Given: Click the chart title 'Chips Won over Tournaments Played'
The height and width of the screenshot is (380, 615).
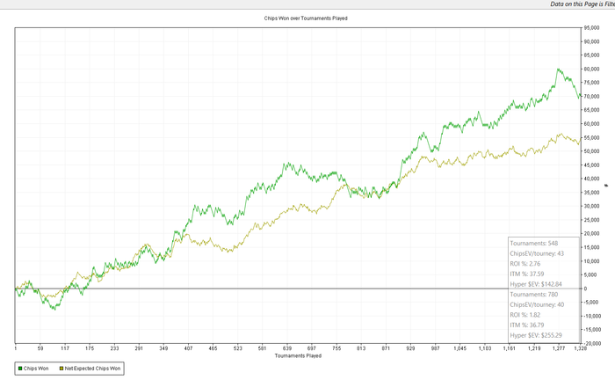Looking at the screenshot, I should 306,18.
